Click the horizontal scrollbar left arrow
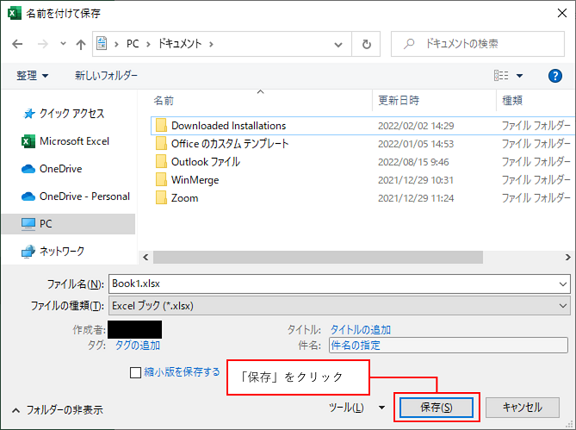This screenshot has height=430, width=576. (x=146, y=257)
